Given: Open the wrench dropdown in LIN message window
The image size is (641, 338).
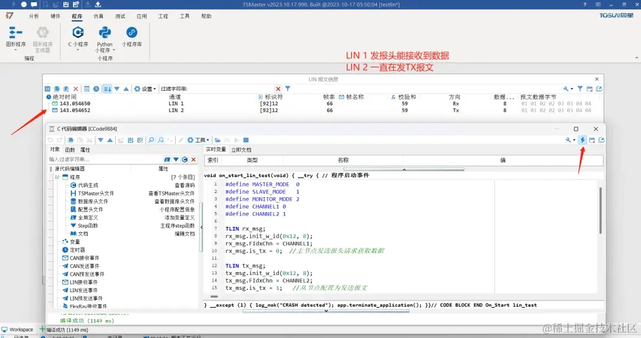Looking at the screenshot, I should click(x=568, y=89).
